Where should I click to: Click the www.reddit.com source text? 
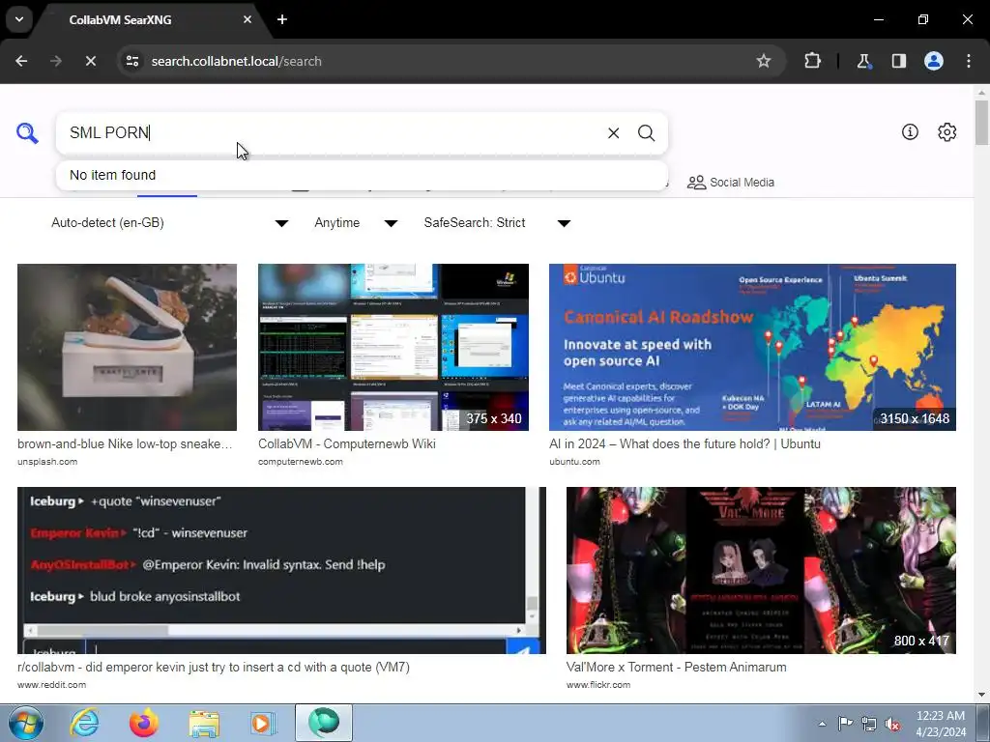(52, 685)
